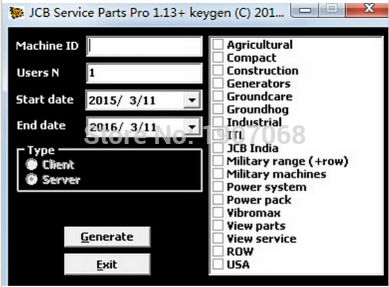
Task: Open the Start date dropdown arrow
Action: (192, 100)
